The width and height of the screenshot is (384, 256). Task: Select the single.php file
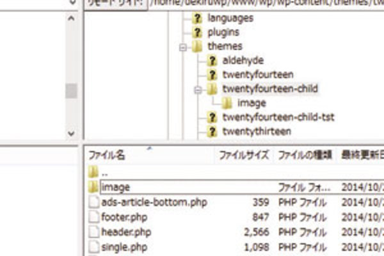pos(124,248)
